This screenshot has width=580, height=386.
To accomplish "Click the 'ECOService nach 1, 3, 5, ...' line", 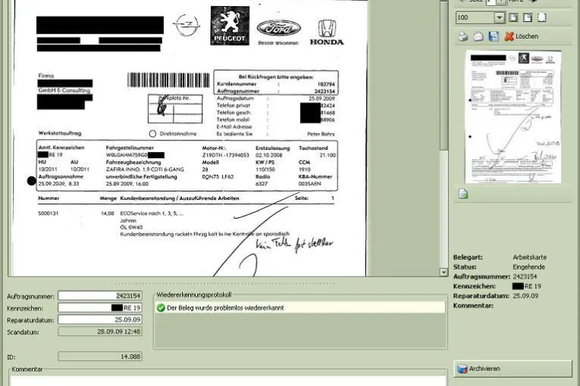I will coord(151,214).
